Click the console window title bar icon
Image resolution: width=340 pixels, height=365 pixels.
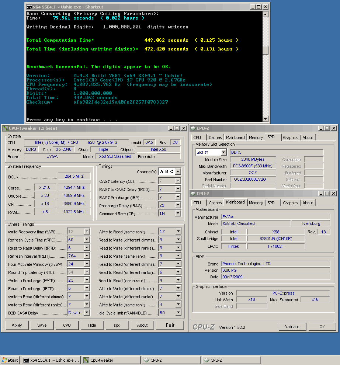point(30,7)
